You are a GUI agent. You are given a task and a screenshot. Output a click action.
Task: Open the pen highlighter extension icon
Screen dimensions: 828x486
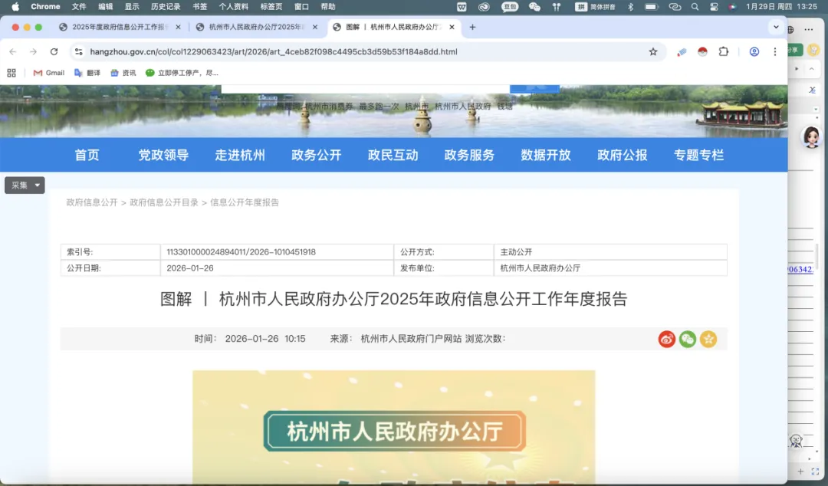(x=682, y=52)
